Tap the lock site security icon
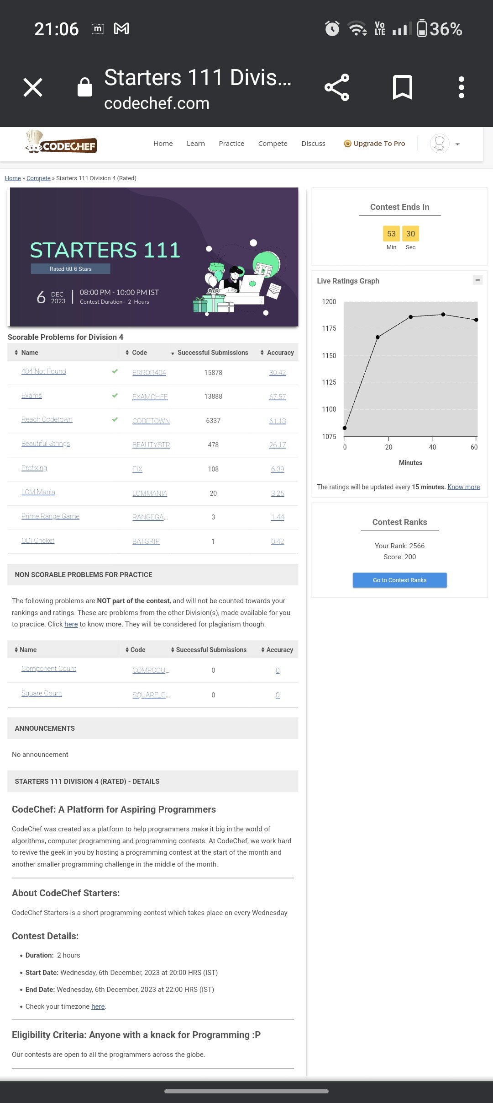Viewport: 493px width, 1103px height. pos(85,87)
